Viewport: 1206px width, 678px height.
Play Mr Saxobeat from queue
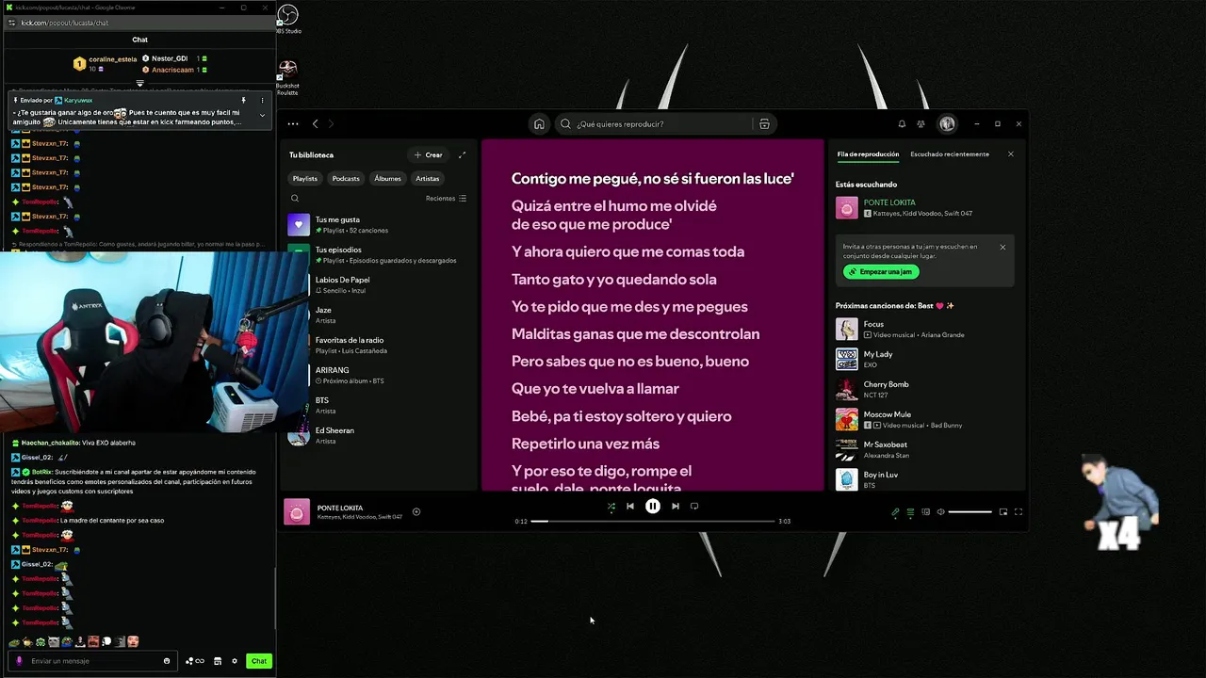click(x=923, y=449)
